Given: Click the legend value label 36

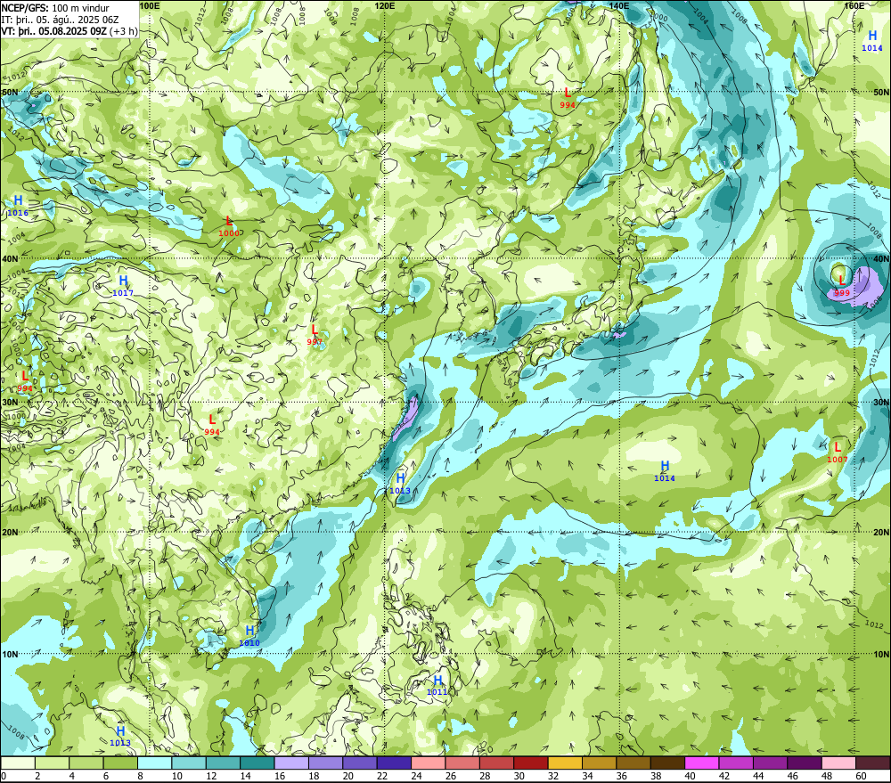Looking at the screenshot, I should 622,776.
